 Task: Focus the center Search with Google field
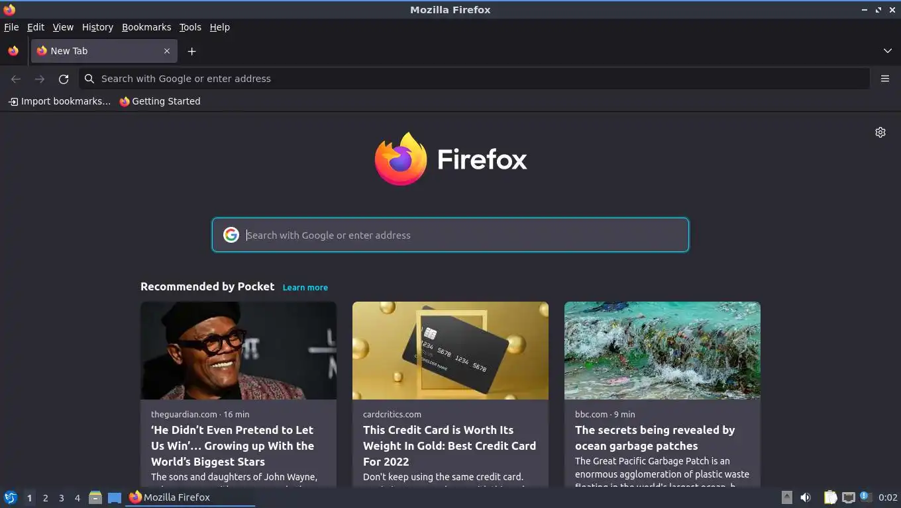(450, 235)
